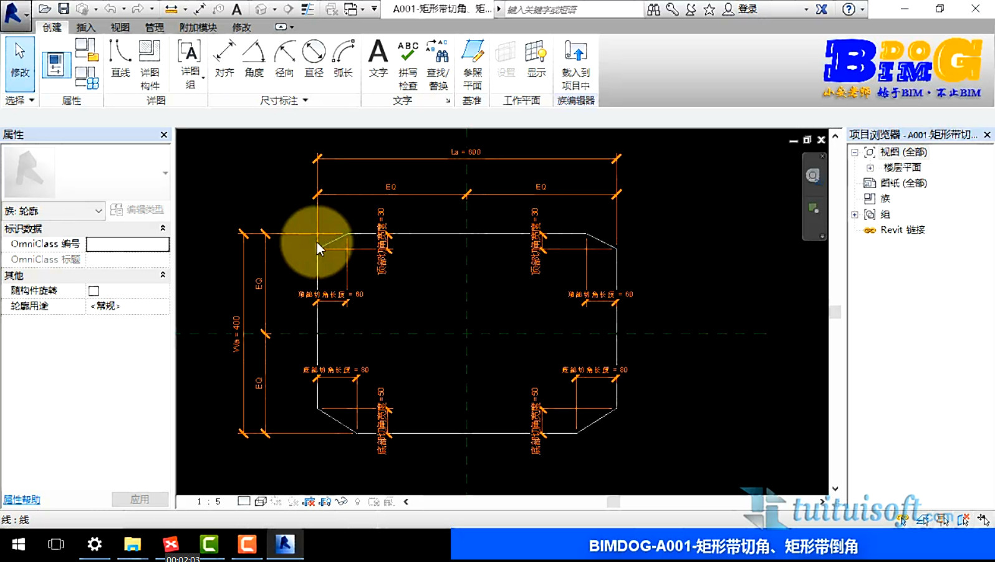Image resolution: width=995 pixels, height=562 pixels.
Task: Select the 角度 angular dimension tool
Action: coord(254,59)
